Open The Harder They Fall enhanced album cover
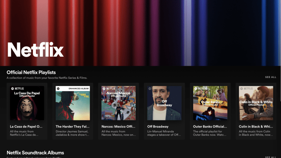281x158 pixels. click(x=73, y=103)
